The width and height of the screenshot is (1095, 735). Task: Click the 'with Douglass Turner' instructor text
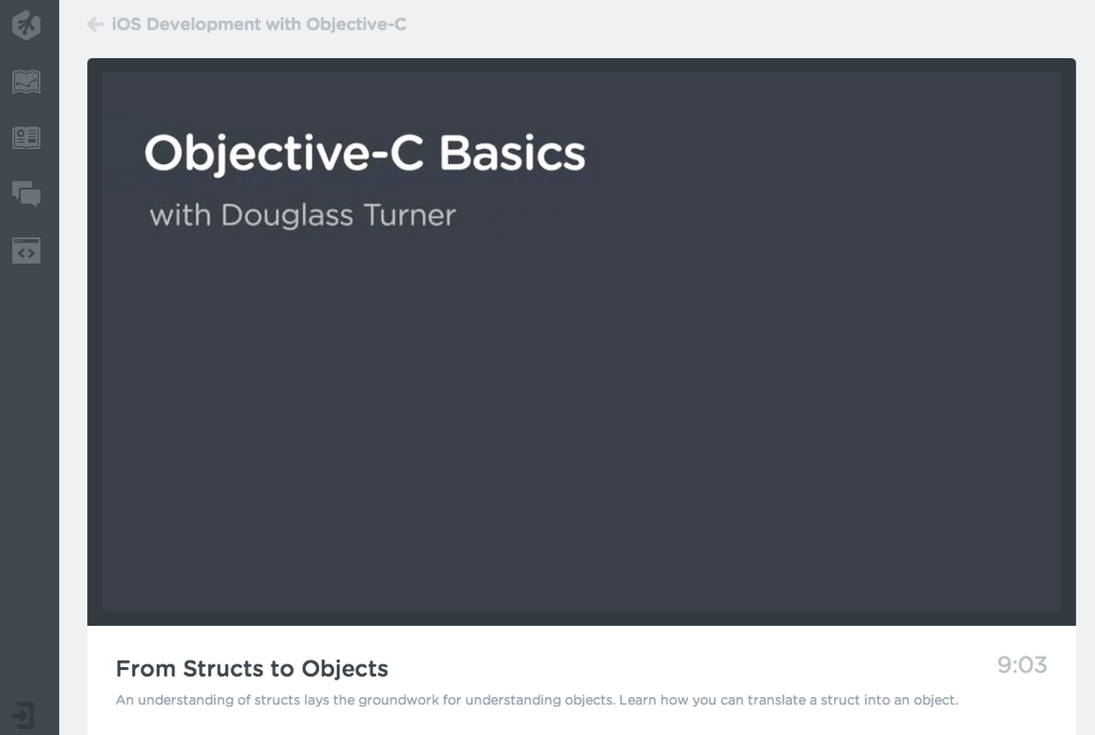[302, 215]
